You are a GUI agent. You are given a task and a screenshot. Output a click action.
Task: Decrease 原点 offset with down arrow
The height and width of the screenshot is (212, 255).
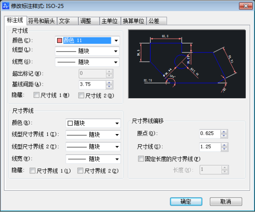point(224,136)
